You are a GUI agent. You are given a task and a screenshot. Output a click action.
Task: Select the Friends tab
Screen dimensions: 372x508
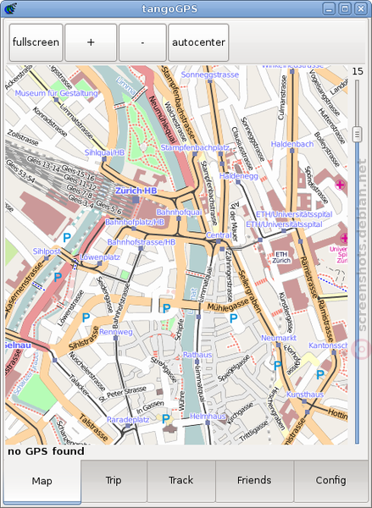[254, 480]
